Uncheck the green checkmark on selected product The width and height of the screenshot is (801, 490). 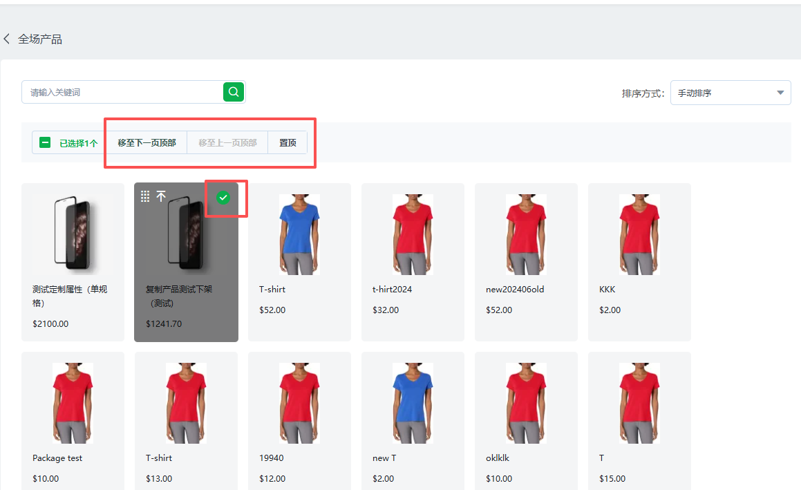click(223, 198)
